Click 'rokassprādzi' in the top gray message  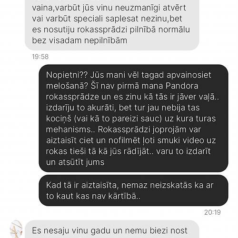click(x=102, y=30)
